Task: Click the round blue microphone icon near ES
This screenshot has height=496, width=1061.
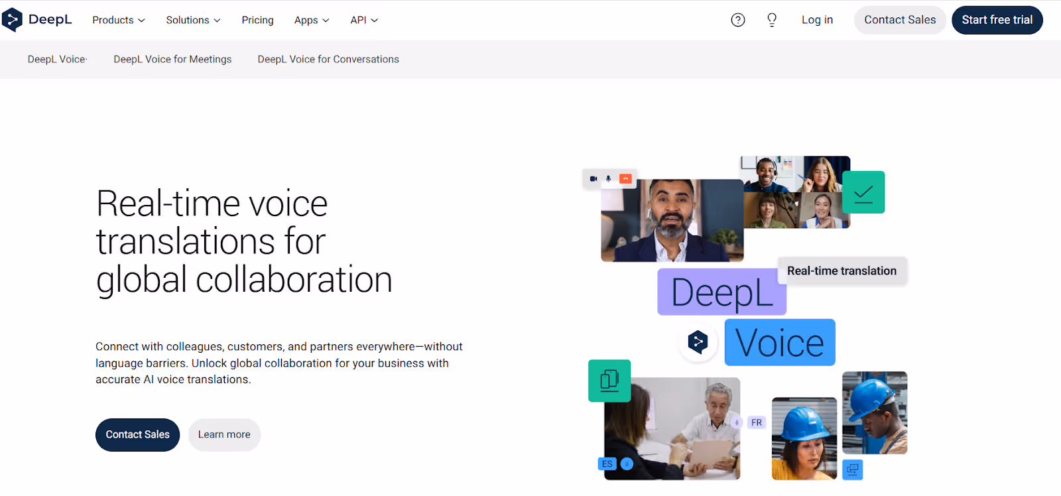Action: point(627,464)
